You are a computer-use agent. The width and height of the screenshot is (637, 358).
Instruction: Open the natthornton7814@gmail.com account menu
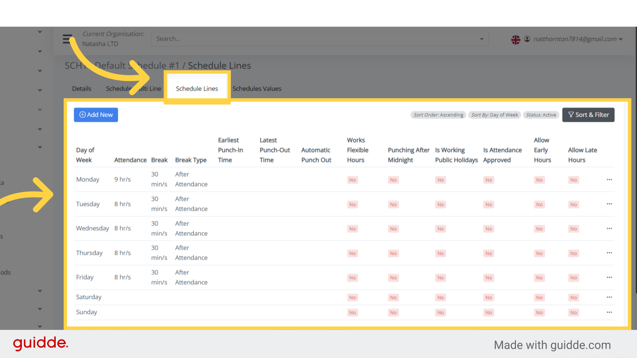pyautogui.click(x=578, y=39)
